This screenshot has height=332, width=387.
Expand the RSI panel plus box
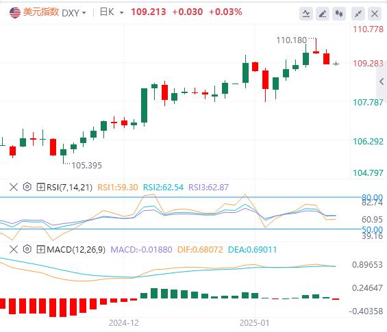coord(40,187)
